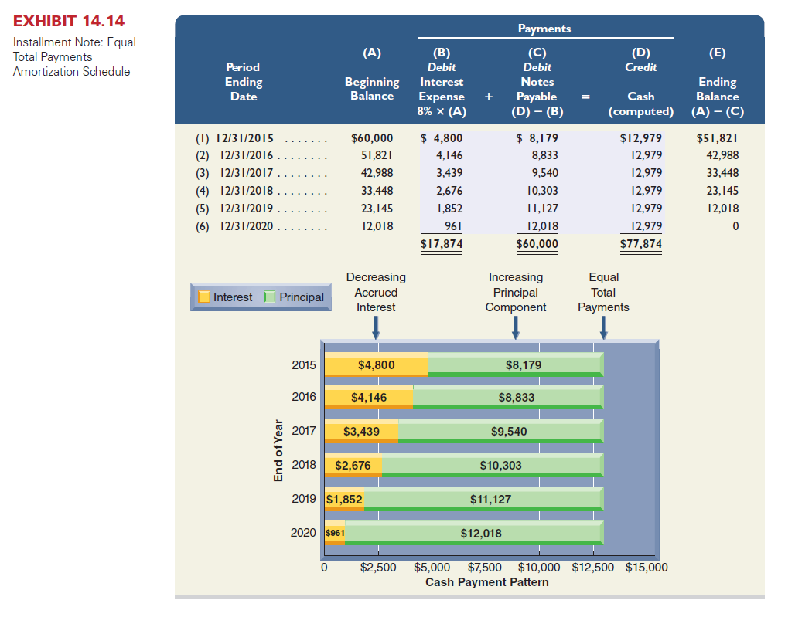Click the small $961 interest bar for 2020

(x=335, y=533)
